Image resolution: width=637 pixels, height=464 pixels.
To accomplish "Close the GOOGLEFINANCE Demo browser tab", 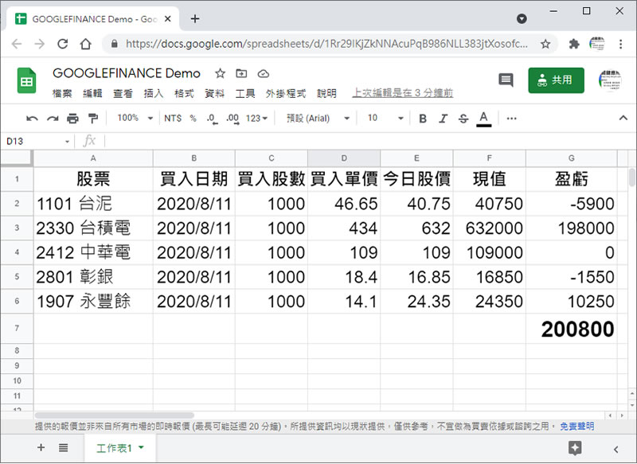I will 167,18.
